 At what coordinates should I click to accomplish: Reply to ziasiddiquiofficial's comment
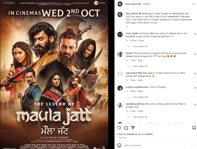(140, 111)
